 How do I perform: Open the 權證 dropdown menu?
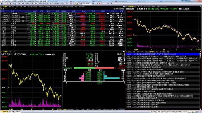point(40,4)
